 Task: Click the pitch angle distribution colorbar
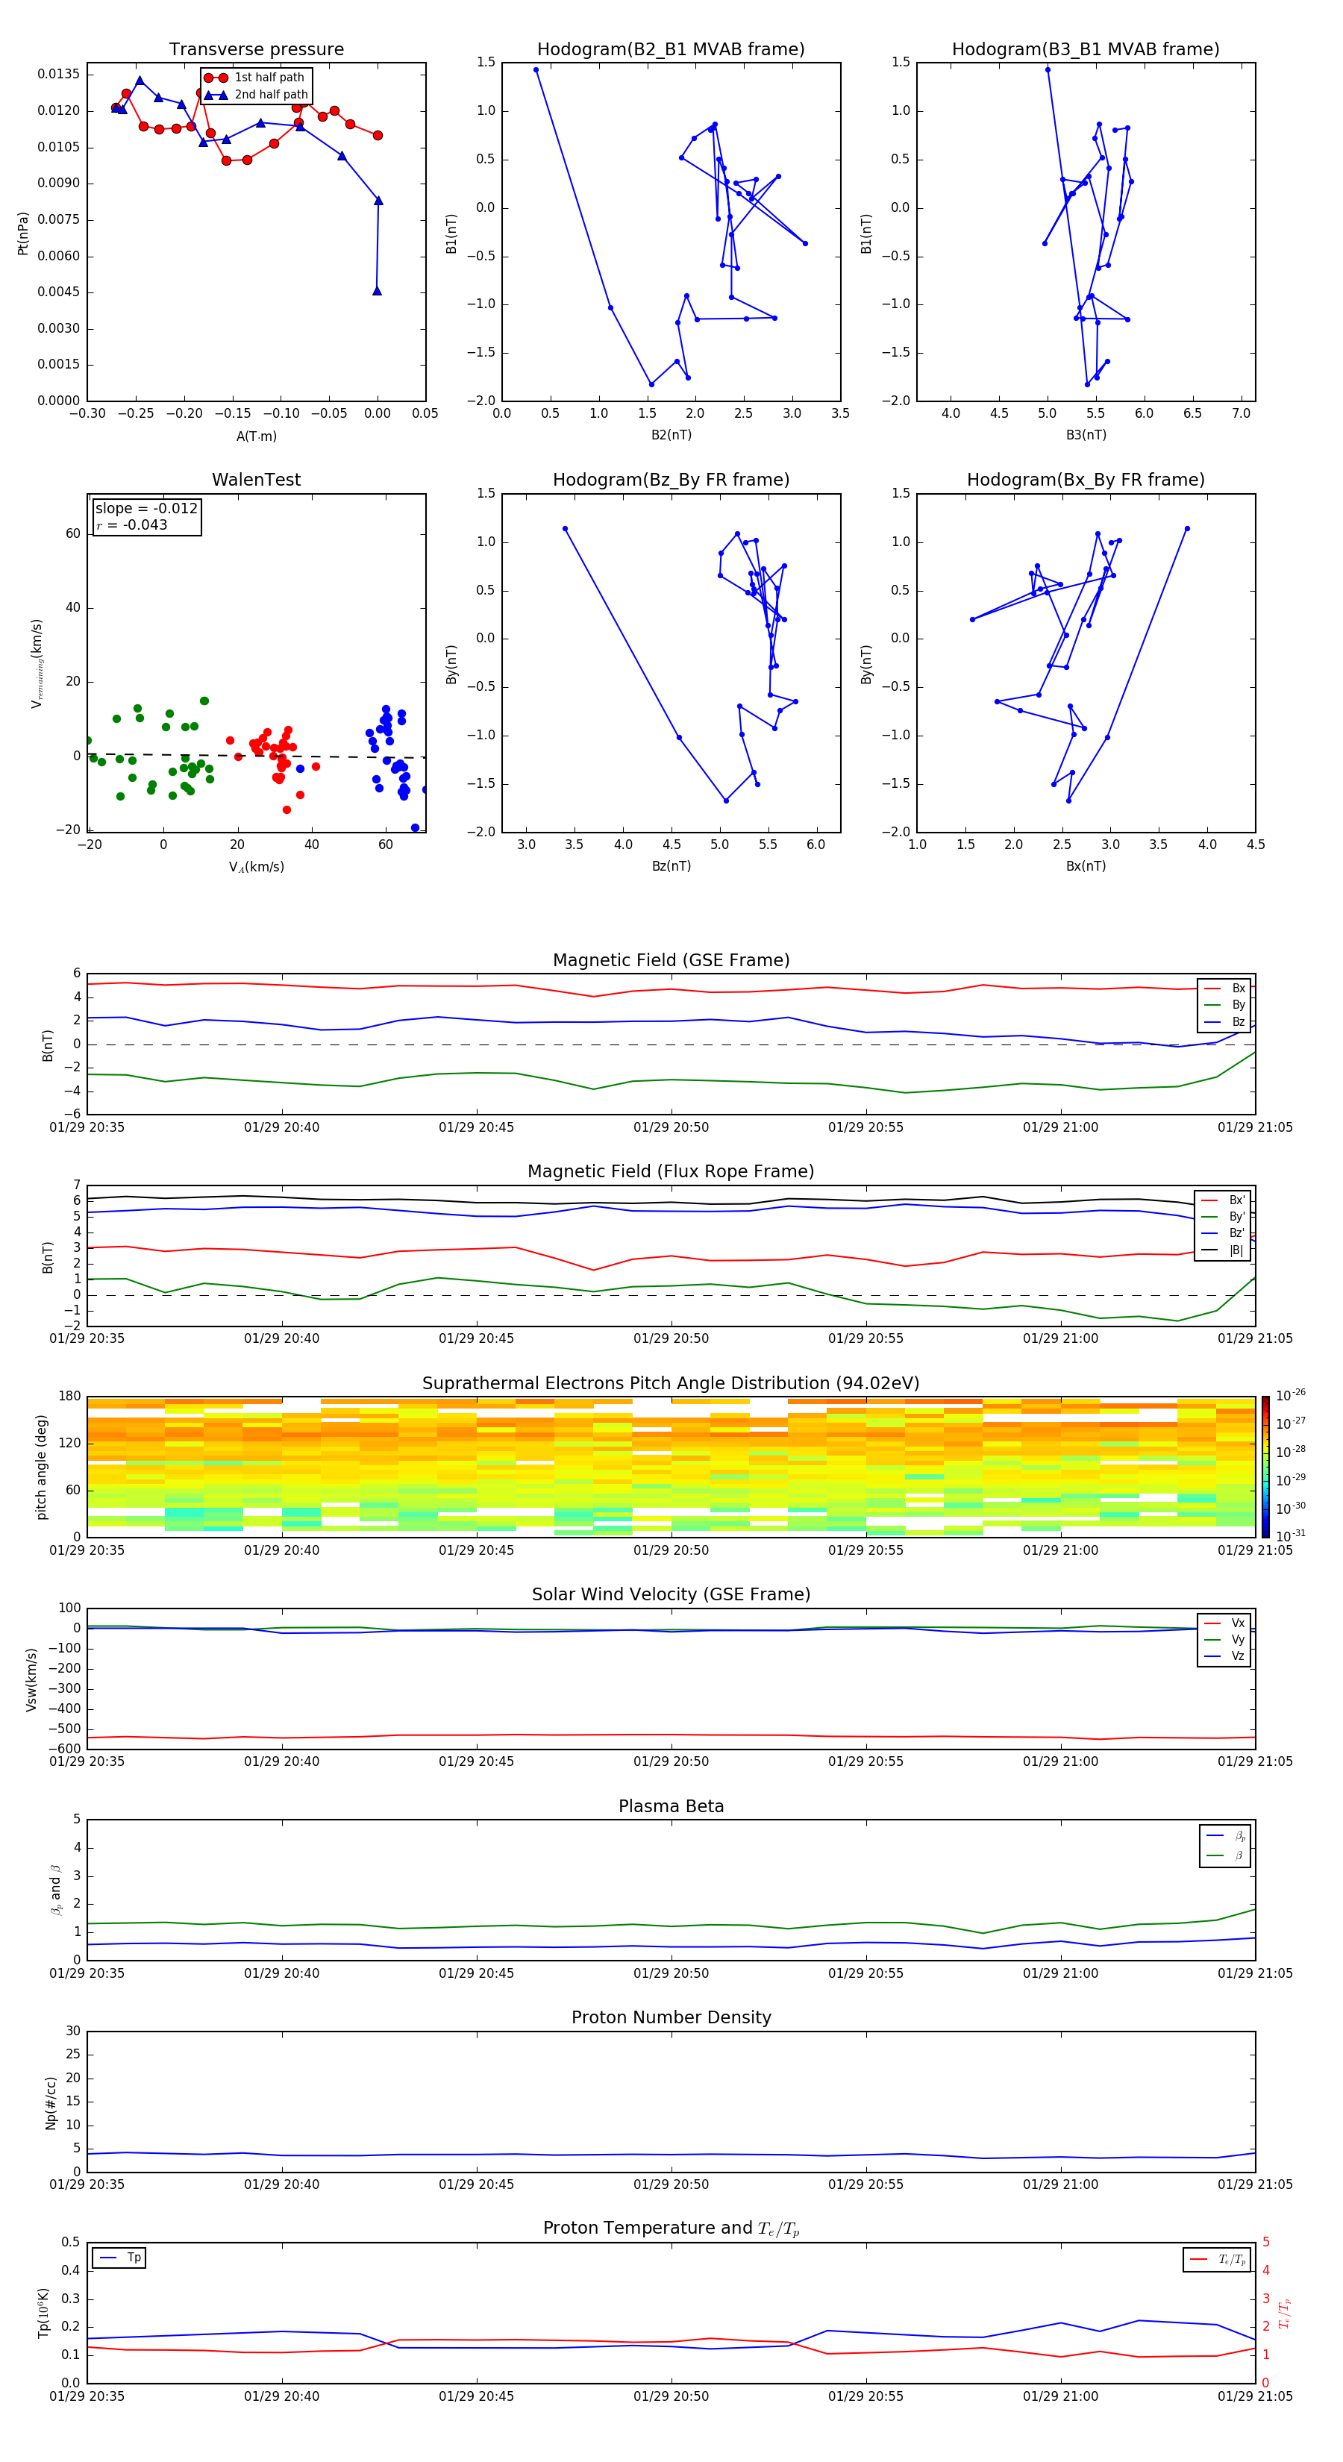(1265, 1466)
